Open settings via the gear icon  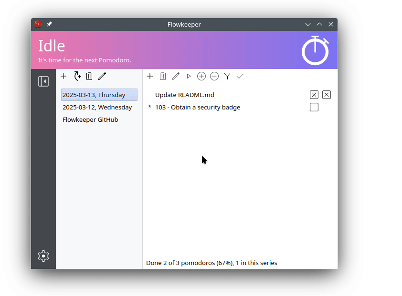coord(43,256)
